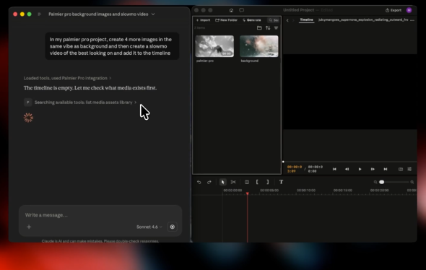Open the preview settings sliders icon
Image resolution: width=426 pixels, height=270 pixels.
pyautogui.click(x=409, y=169)
